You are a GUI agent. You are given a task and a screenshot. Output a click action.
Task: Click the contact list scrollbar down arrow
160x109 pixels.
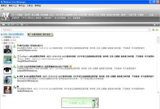tap(158, 92)
